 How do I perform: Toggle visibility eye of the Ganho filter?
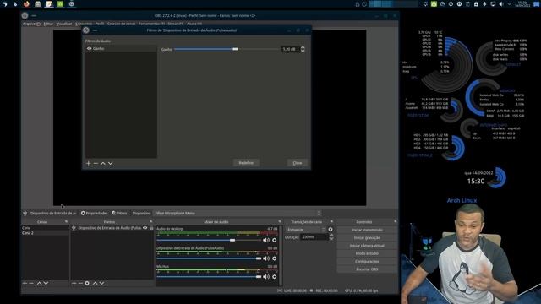click(90, 49)
